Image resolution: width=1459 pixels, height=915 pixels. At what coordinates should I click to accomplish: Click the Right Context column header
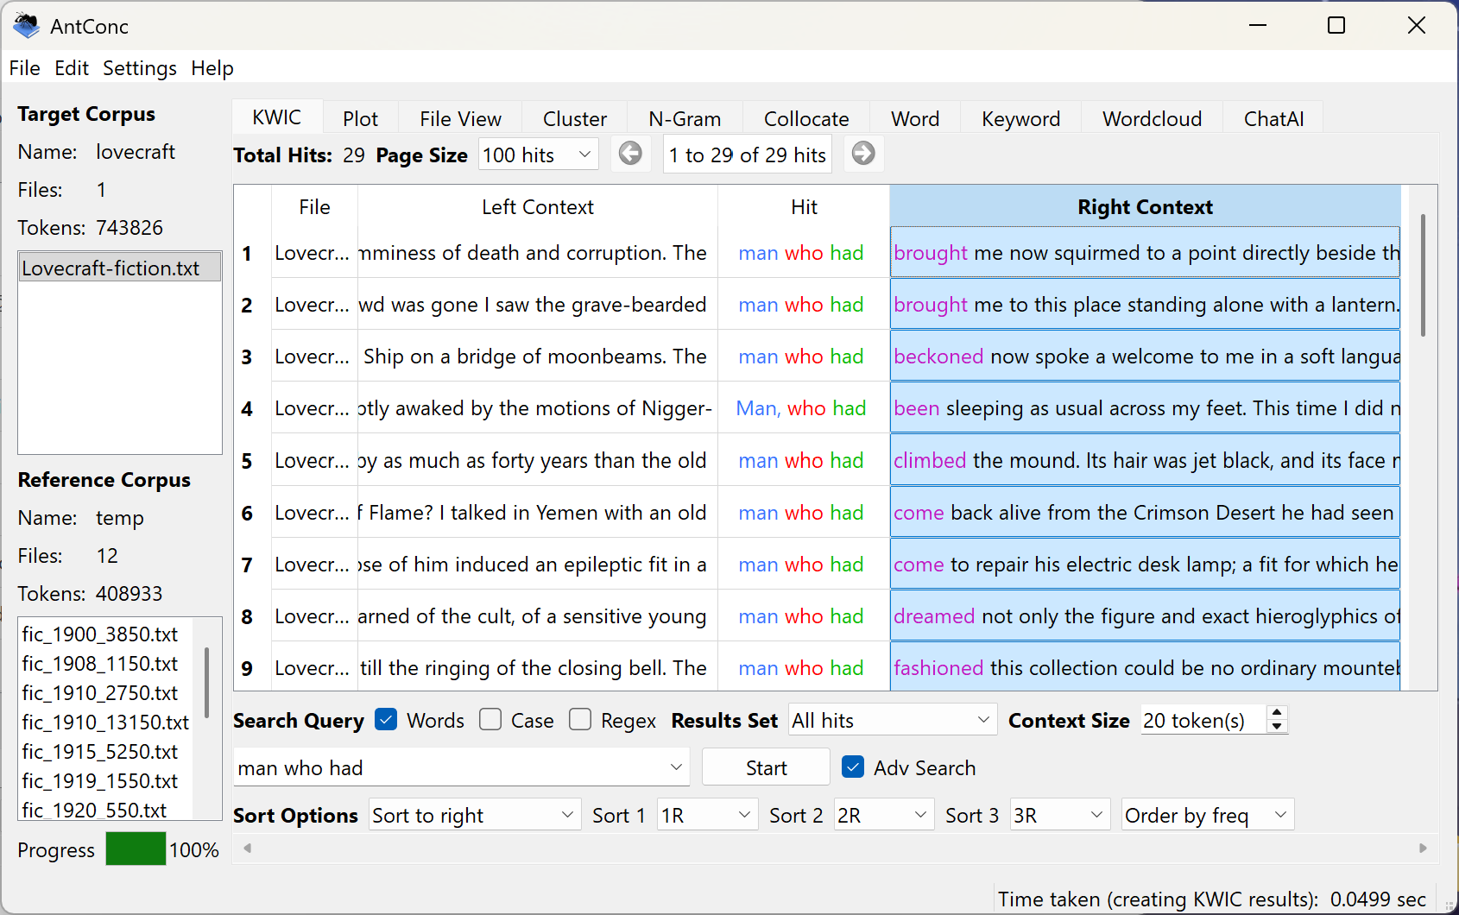pyautogui.click(x=1144, y=207)
